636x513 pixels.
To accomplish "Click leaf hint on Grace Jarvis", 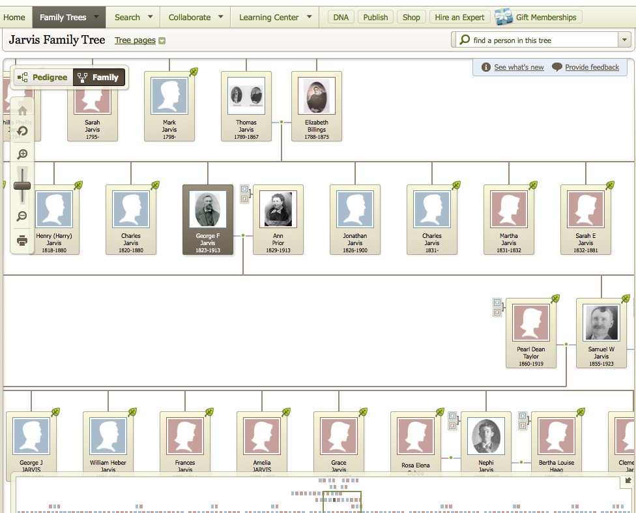I will pos(363,412).
